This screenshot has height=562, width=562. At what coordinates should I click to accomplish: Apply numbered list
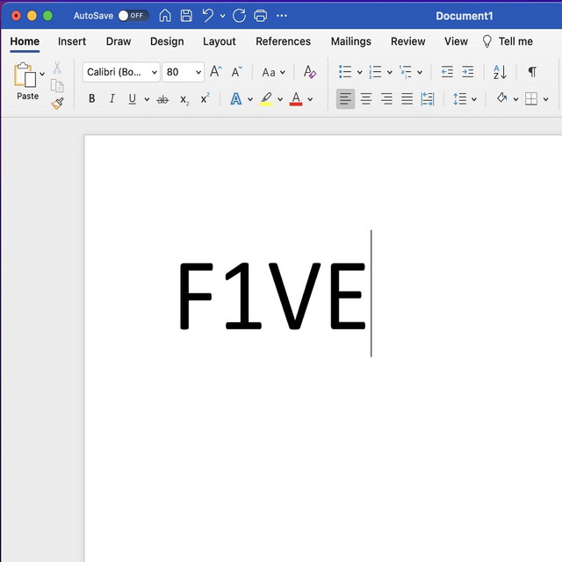[375, 72]
